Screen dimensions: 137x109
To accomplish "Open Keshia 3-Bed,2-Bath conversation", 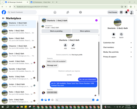I will (19, 78).
